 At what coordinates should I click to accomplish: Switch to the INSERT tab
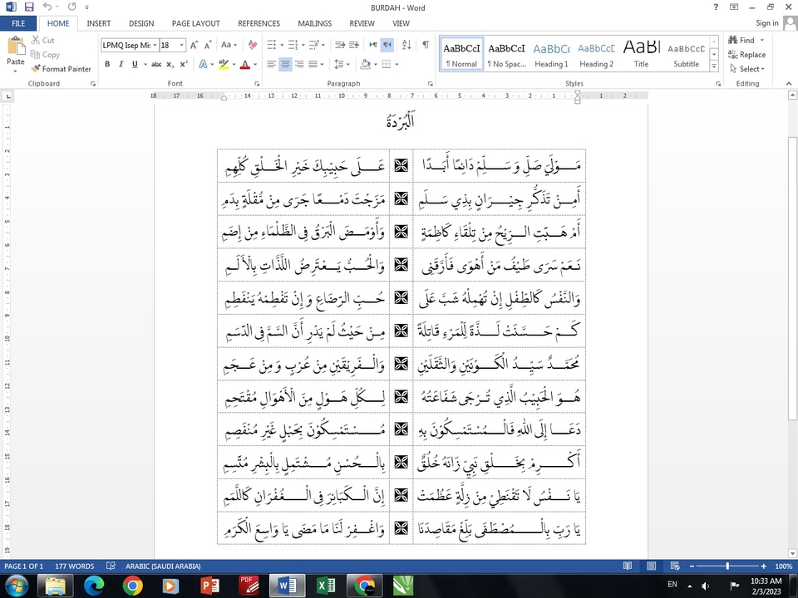(x=99, y=23)
